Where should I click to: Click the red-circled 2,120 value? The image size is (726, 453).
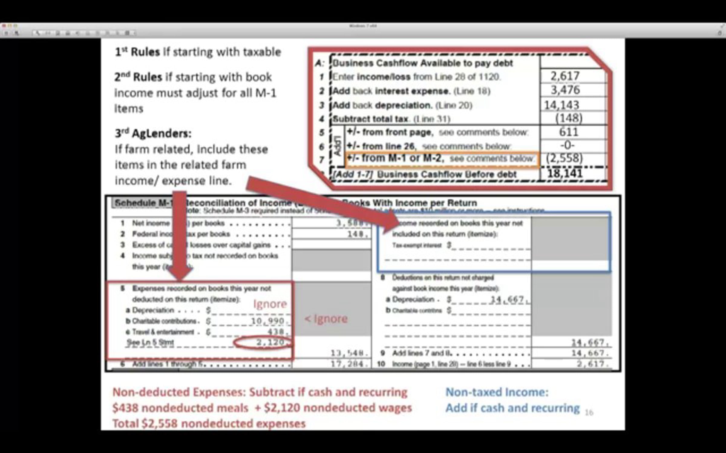click(270, 342)
